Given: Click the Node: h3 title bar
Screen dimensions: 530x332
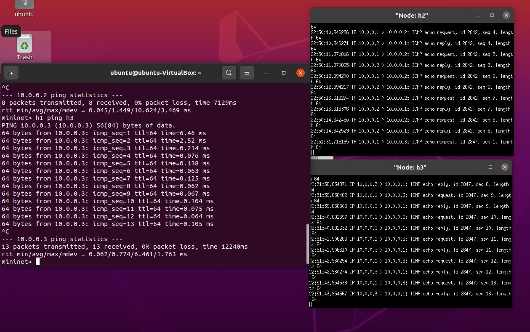Looking at the screenshot, I should click(410, 167).
